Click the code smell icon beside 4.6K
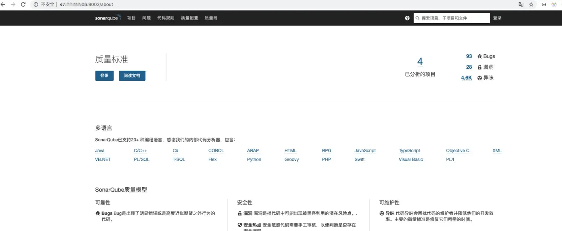Screen dimensions: 562x231 click(x=480, y=78)
